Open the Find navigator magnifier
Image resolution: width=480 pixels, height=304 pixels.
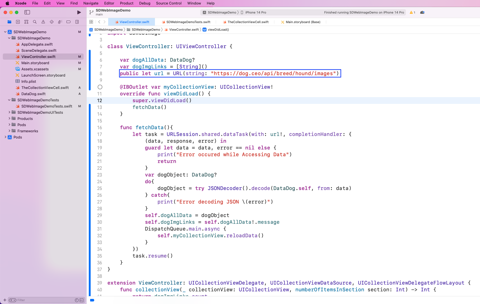(x=35, y=22)
